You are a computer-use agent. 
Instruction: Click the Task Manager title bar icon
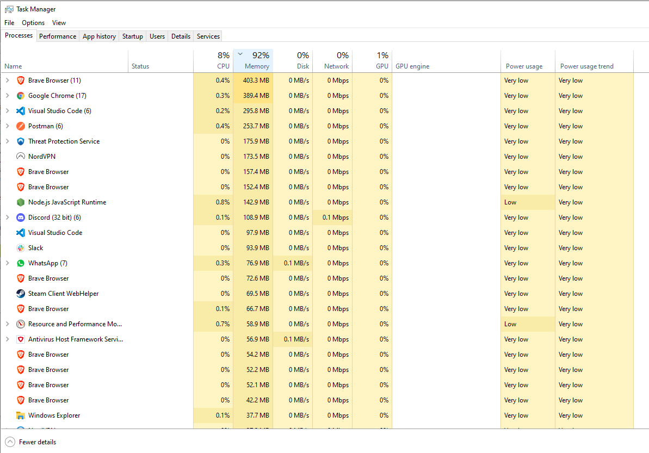9,9
